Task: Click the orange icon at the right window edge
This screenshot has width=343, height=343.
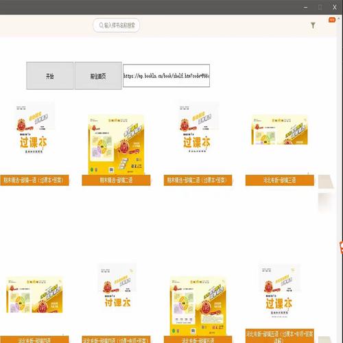Action: [342, 248]
